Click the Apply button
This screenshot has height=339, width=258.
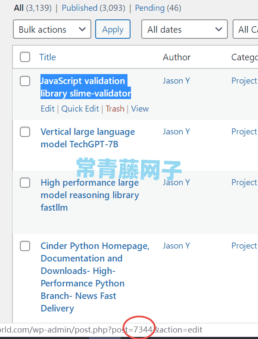pos(113,29)
